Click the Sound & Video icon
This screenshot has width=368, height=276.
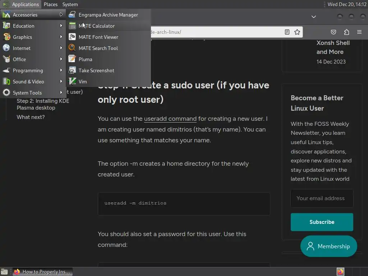tap(6, 82)
